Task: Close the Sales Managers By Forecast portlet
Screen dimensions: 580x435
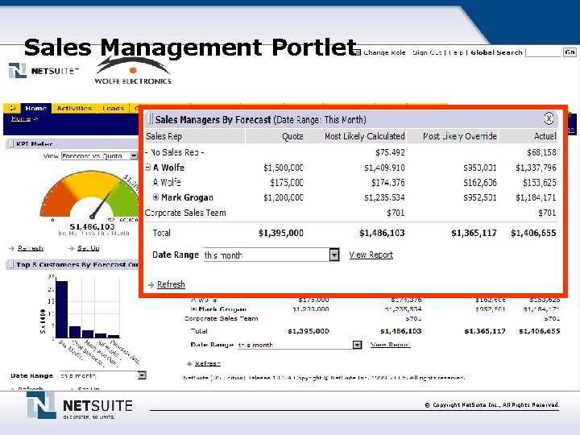Action: pyautogui.click(x=549, y=118)
